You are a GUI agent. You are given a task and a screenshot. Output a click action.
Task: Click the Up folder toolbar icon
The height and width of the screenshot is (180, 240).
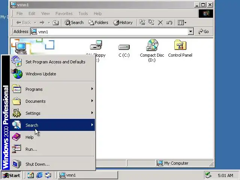pos(55,22)
